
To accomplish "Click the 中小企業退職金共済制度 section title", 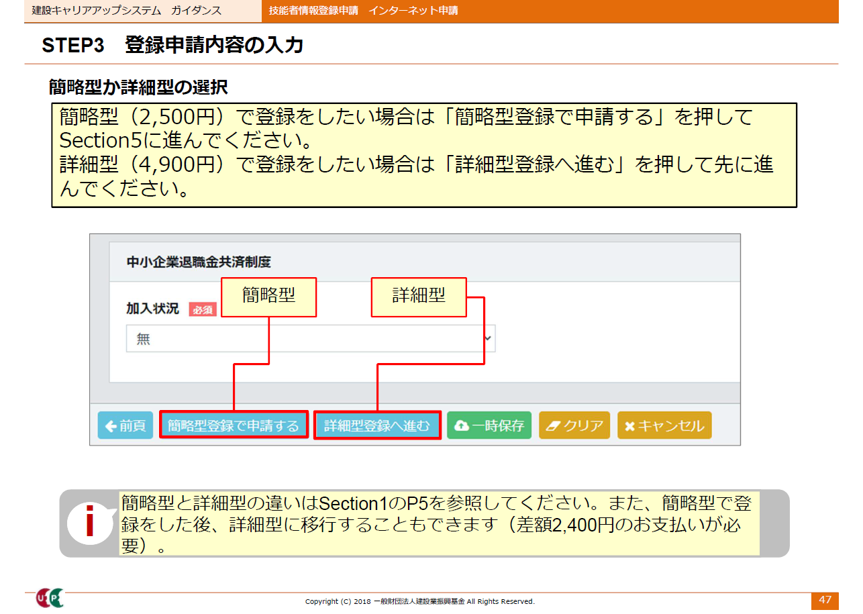I will 199,262.
